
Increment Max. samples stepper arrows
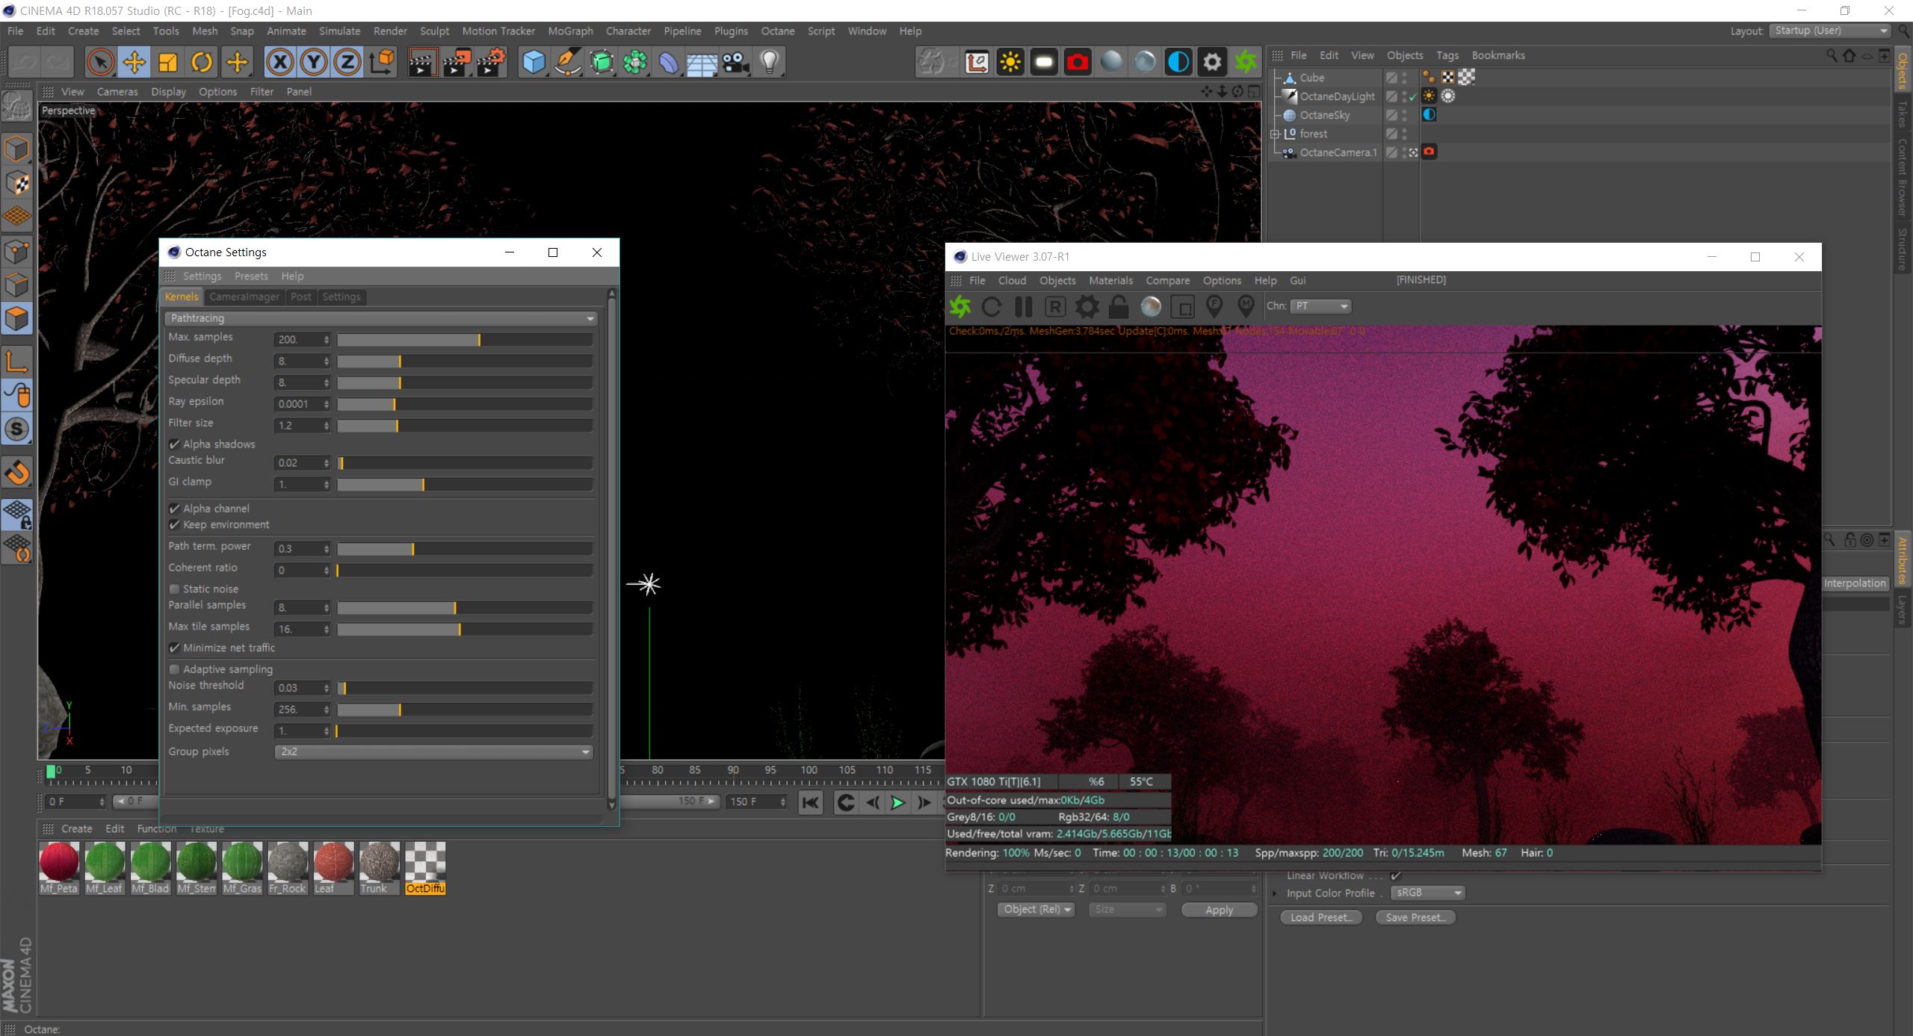click(x=326, y=340)
